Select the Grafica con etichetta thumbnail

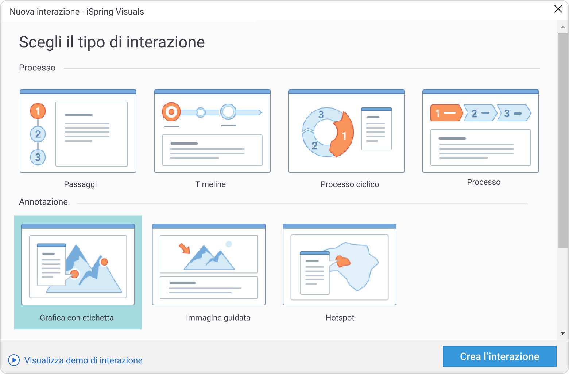tap(78, 264)
